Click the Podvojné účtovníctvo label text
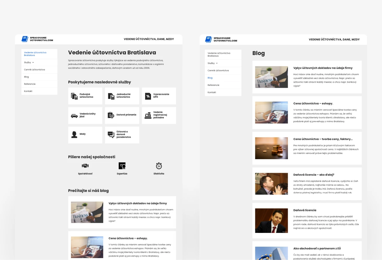382x260 pixels. point(86,96)
